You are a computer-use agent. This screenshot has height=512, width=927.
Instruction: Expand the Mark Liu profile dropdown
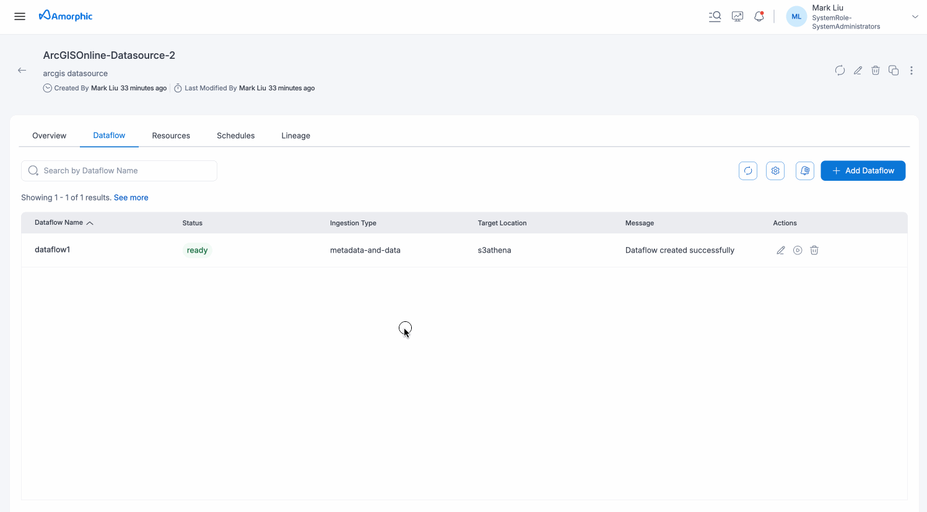tap(915, 16)
